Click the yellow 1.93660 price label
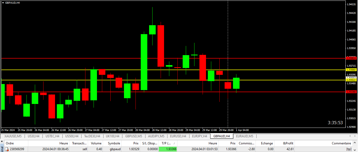The height and width of the screenshot is (152, 358). pyautogui.click(x=351, y=70)
